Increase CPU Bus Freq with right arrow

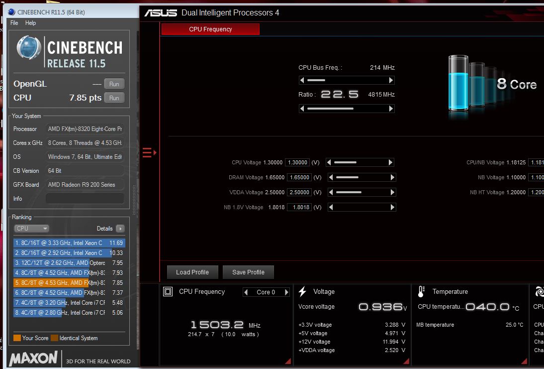point(391,80)
